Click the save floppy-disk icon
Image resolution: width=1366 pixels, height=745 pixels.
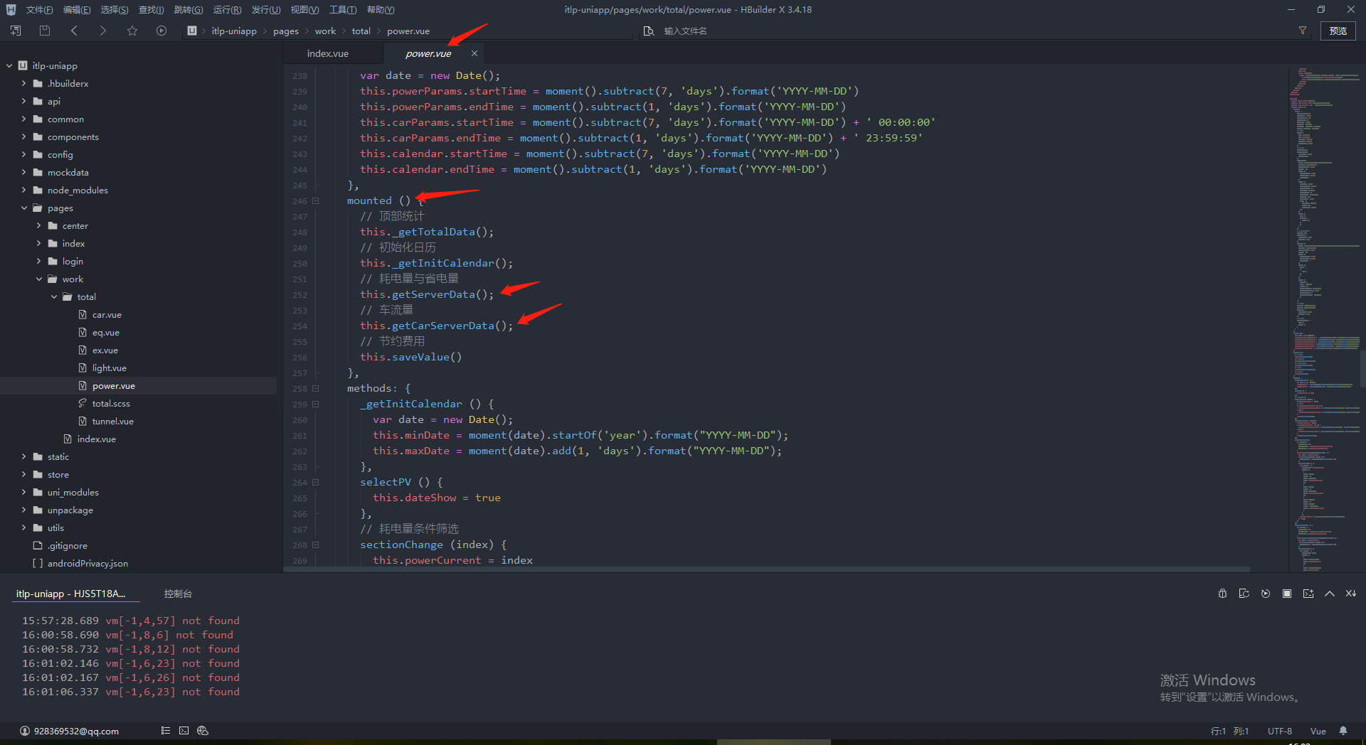(x=45, y=31)
